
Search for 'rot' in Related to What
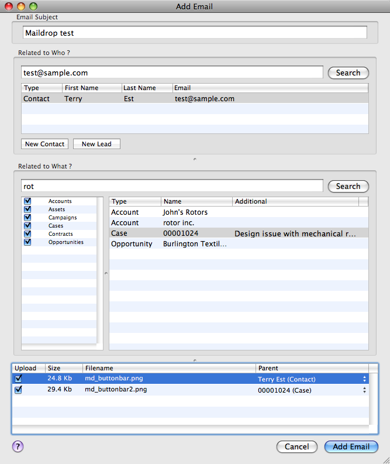(348, 187)
